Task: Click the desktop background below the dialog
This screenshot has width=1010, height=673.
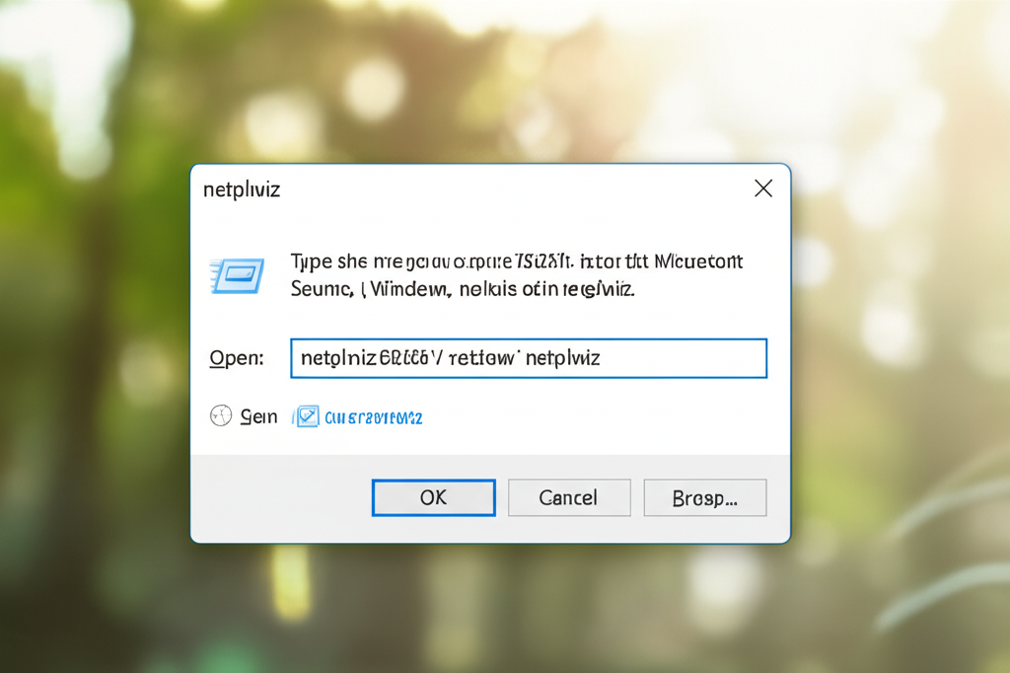Action: 493,612
